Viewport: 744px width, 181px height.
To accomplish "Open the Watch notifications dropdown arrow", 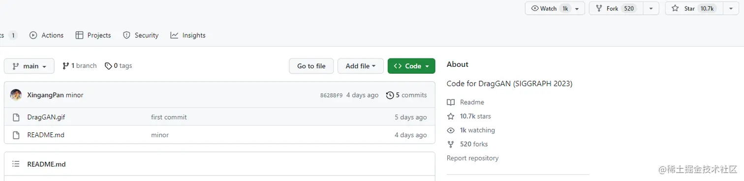I will (x=577, y=8).
